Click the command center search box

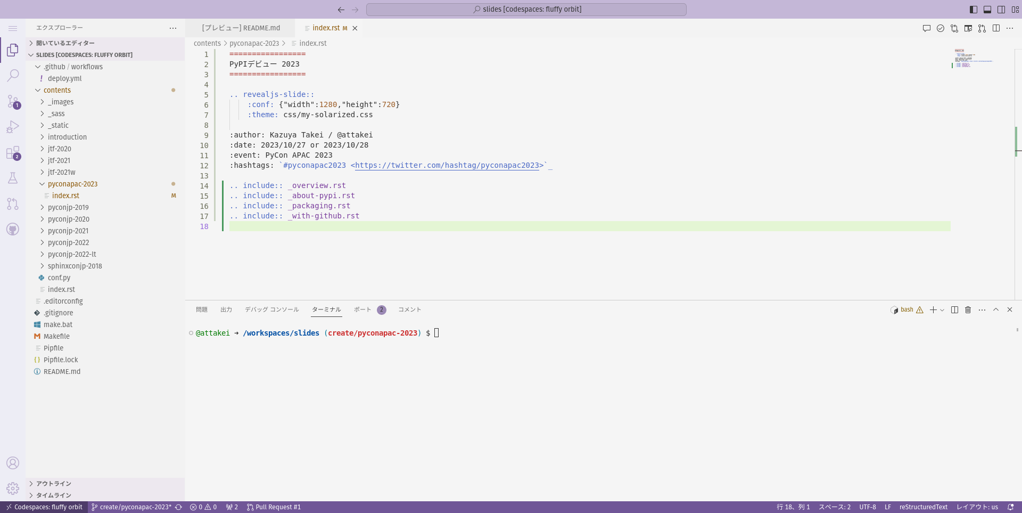point(526,10)
